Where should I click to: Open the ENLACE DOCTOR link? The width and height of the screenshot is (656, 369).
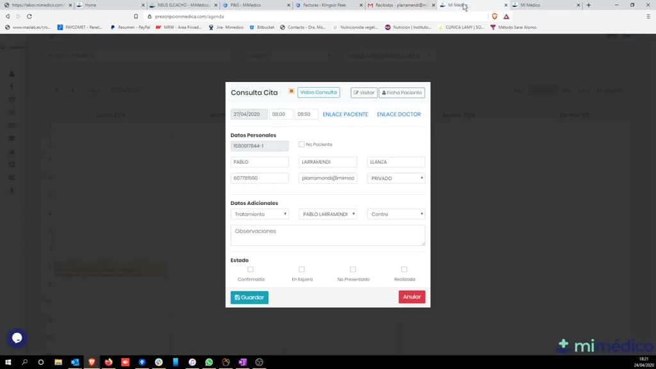398,114
